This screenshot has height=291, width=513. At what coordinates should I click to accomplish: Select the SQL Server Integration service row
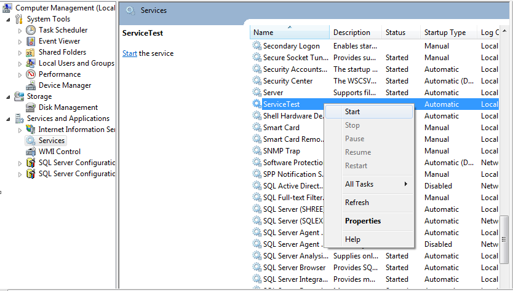pyautogui.click(x=375, y=279)
